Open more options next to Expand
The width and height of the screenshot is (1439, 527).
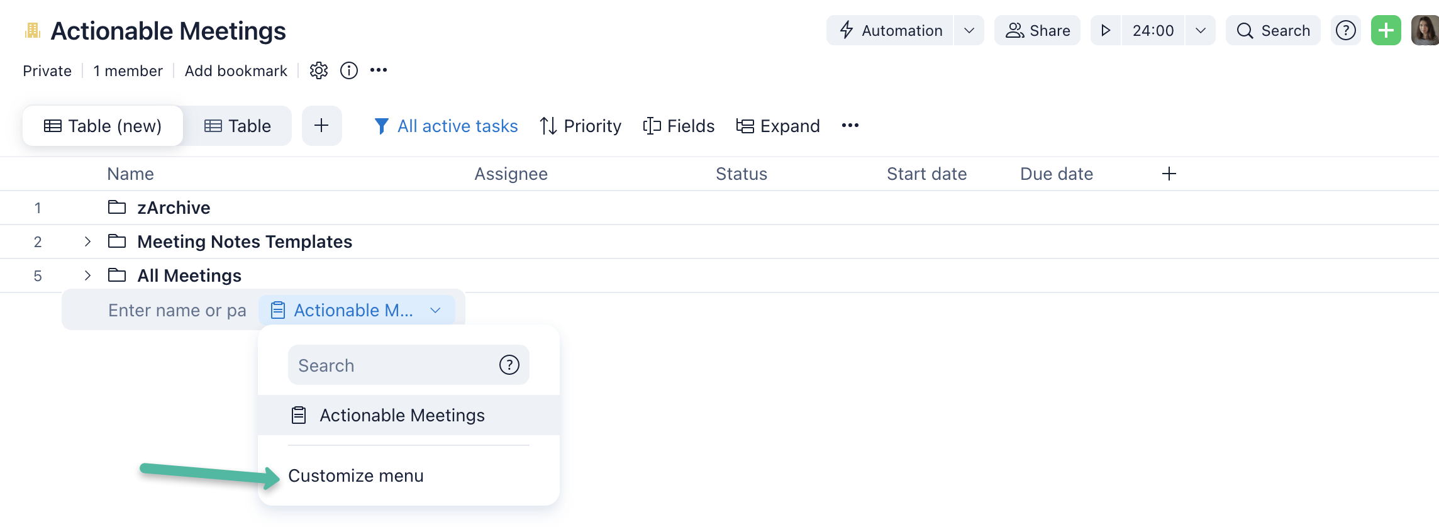(850, 126)
